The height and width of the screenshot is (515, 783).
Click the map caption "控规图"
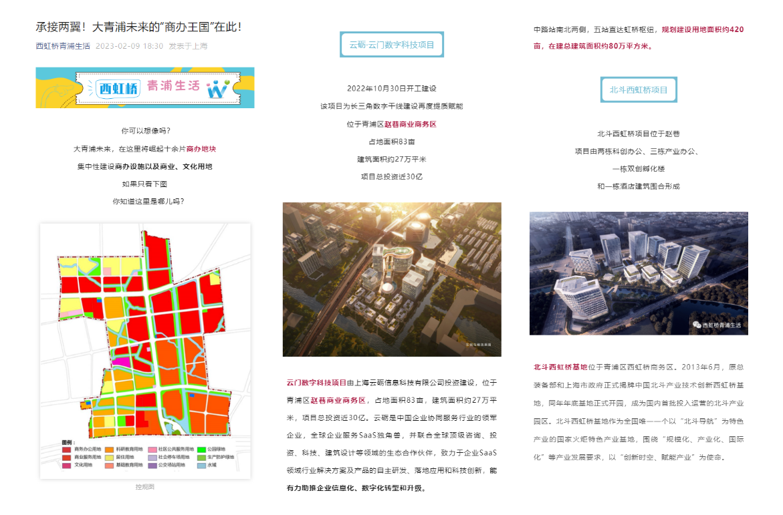point(145,486)
